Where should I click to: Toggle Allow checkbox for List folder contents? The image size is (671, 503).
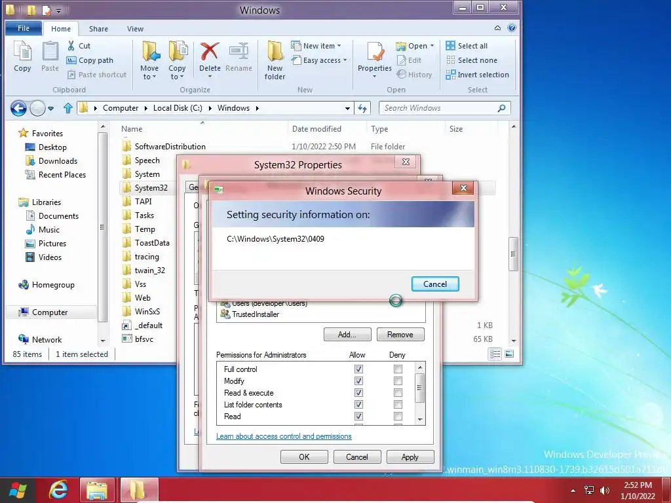pos(358,404)
